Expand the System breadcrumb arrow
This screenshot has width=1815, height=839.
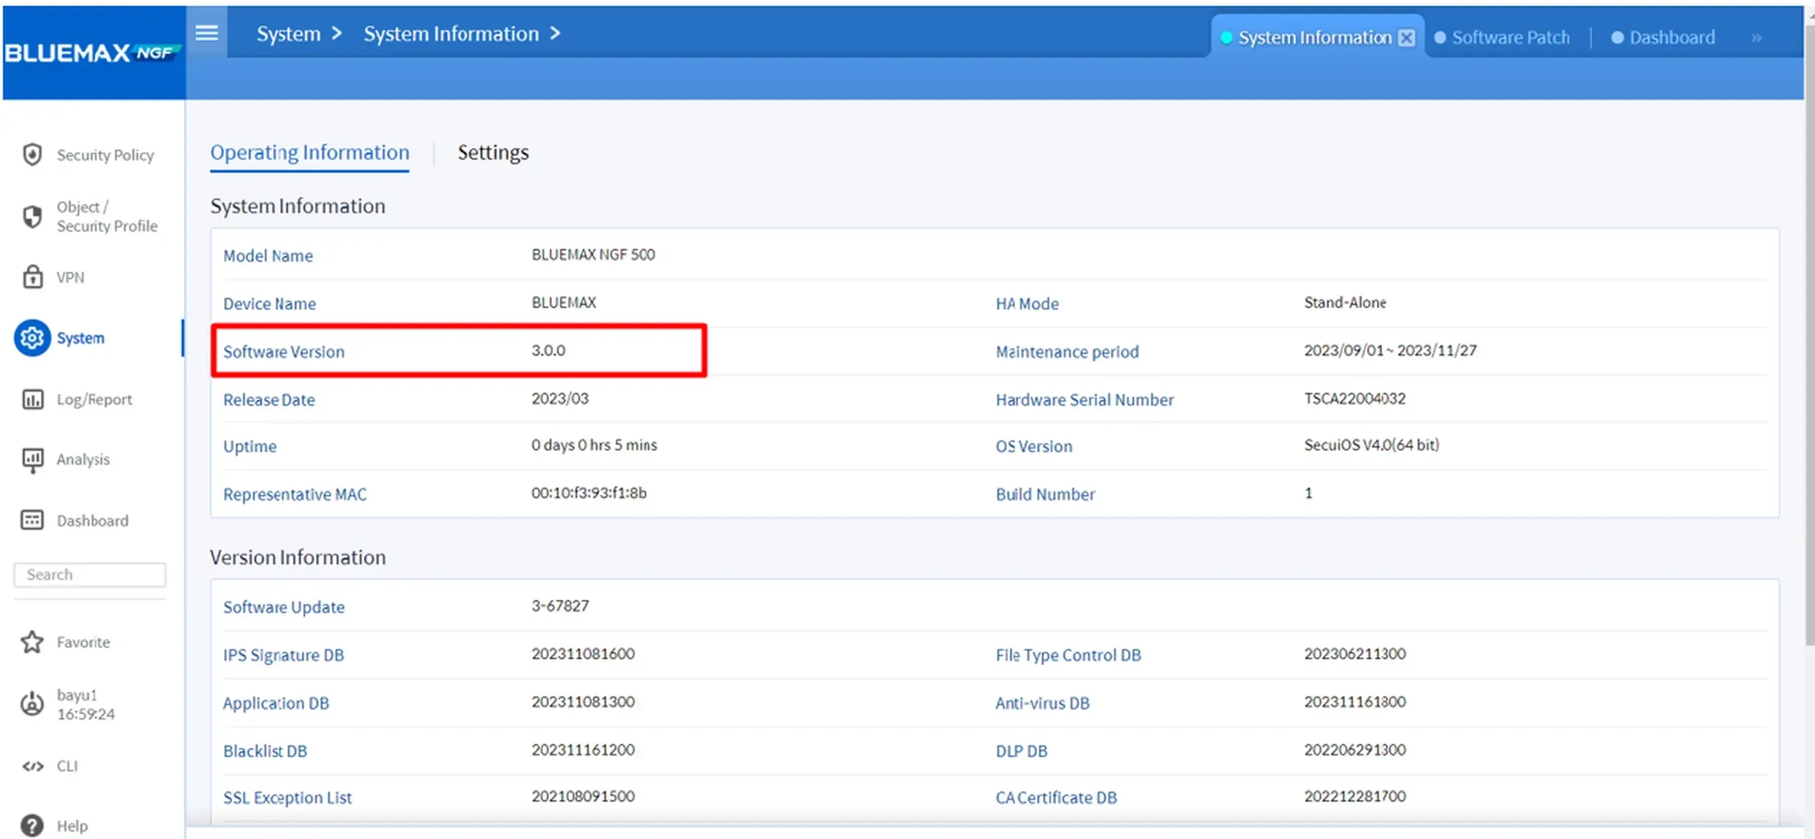click(x=337, y=33)
